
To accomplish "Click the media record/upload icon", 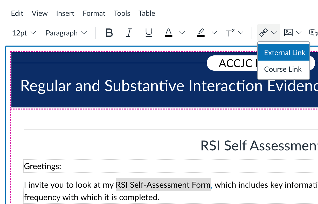I will (x=313, y=33).
